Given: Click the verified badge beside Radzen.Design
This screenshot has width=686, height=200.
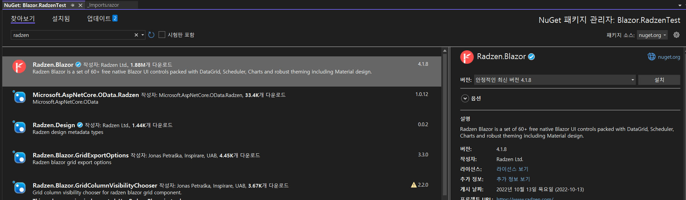Looking at the screenshot, I should pyautogui.click(x=80, y=125).
